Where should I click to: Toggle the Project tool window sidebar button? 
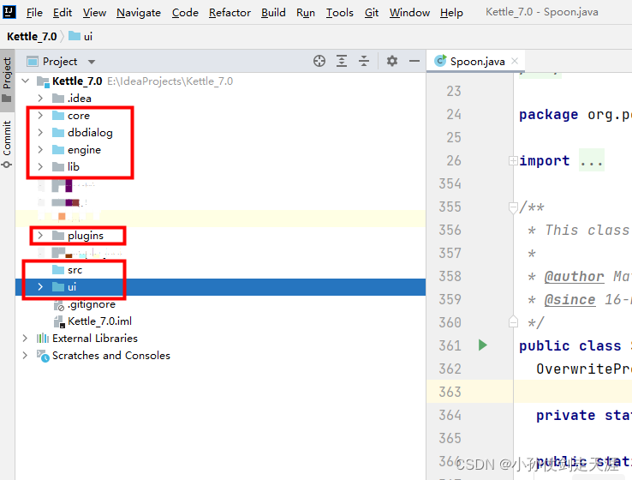7,80
